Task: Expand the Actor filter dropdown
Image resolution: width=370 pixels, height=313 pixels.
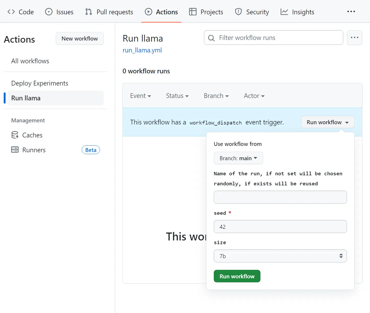Action: tap(254, 96)
